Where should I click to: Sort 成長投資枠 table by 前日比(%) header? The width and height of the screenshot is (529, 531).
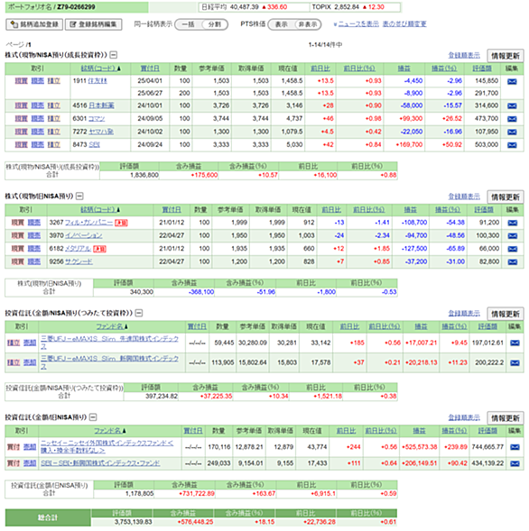tap(359, 69)
